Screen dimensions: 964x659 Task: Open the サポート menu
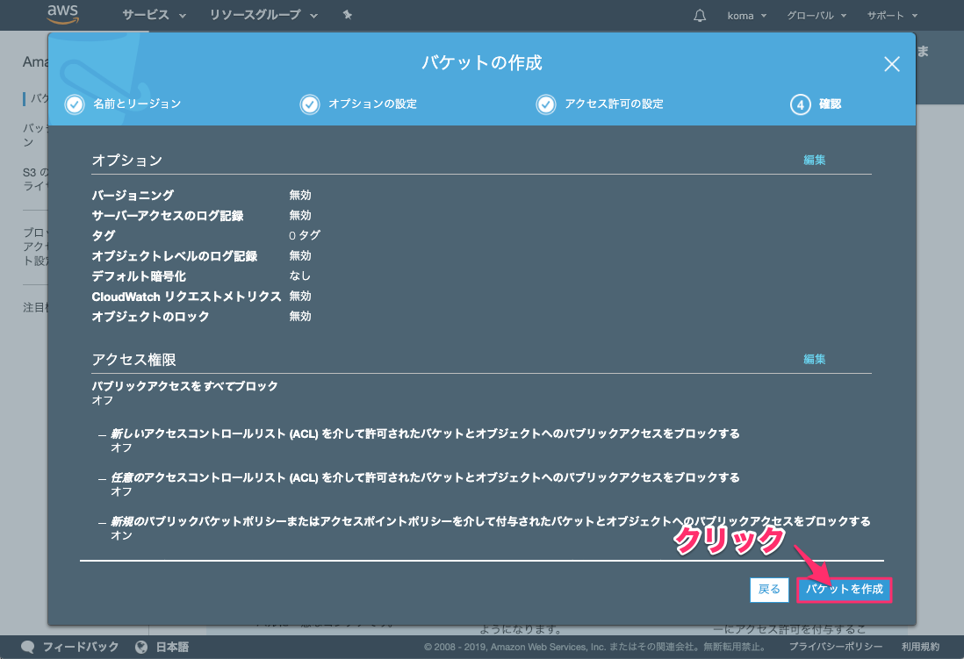[x=892, y=16]
